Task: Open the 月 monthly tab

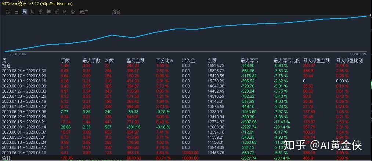Action: tap(33, 12)
